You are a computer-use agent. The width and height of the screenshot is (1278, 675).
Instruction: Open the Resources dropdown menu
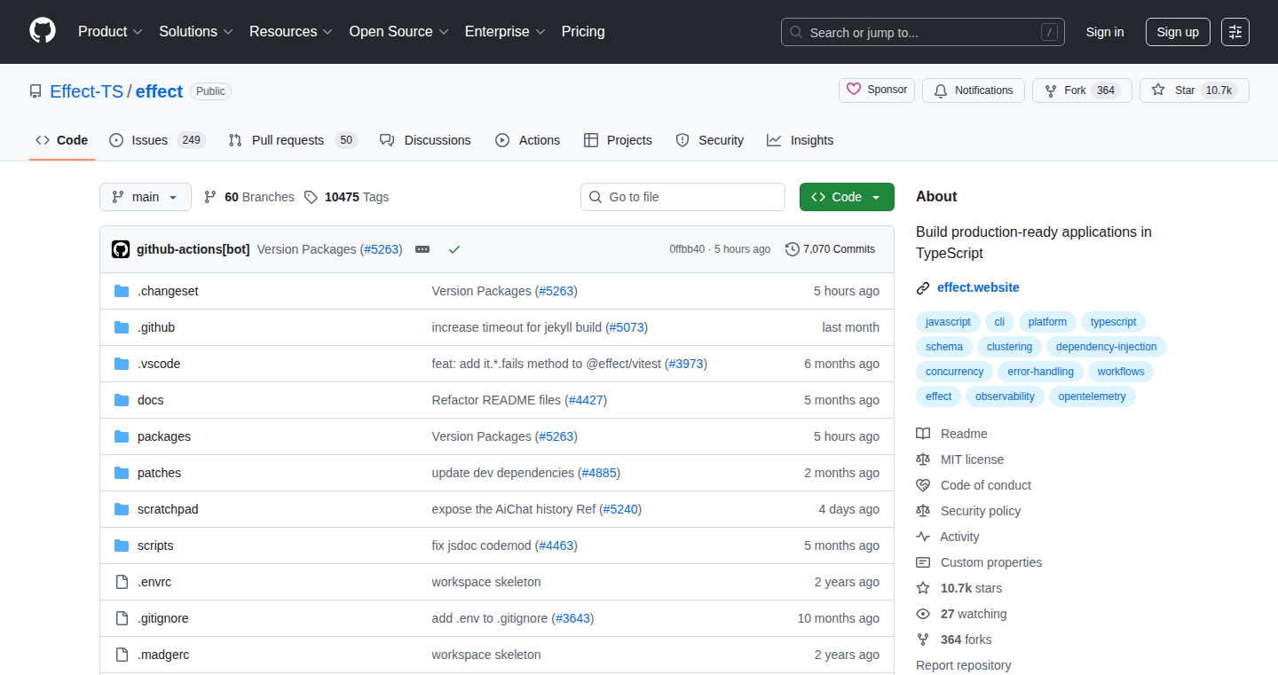pos(291,31)
